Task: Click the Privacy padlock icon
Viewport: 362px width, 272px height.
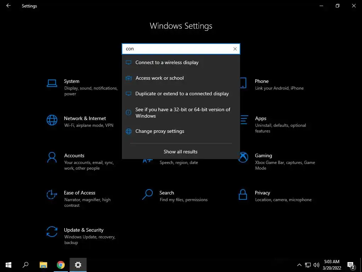Action: (x=243, y=194)
